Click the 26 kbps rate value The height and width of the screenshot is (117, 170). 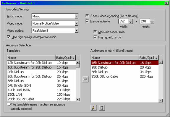click(63, 77)
